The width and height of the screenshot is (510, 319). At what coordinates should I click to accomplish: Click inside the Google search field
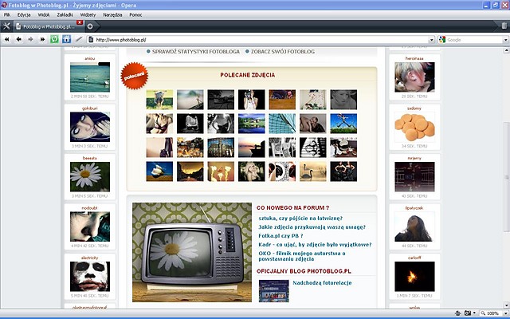click(474, 40)
